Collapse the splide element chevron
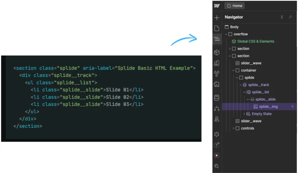 coord(237,78)
